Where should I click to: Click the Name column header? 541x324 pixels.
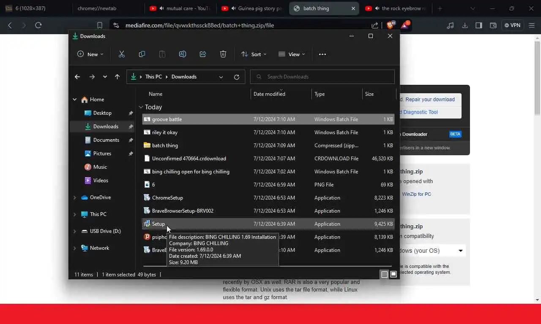156,94
